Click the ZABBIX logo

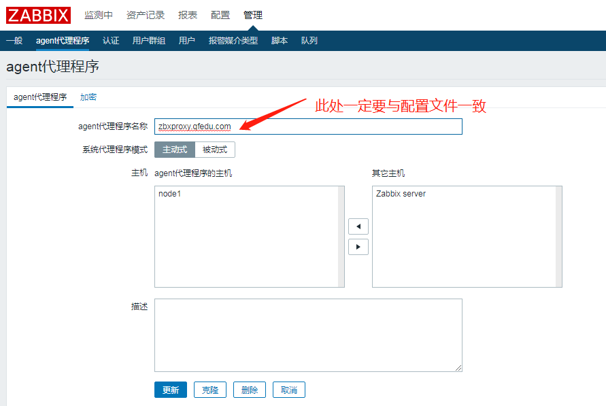[38, 15]
